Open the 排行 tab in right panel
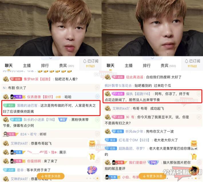The image size is (203, 182). [147, 66]
